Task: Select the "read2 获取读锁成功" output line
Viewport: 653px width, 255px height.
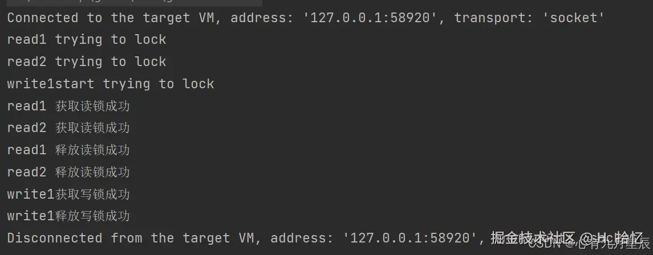Action: [68, 128]
